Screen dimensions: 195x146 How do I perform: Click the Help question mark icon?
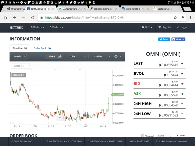click(143, 27)
